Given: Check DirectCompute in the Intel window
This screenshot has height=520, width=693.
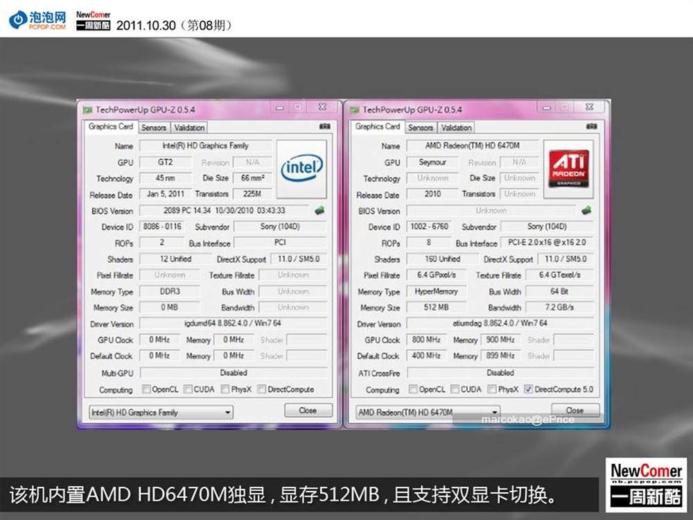Looking at the screenshot, I should pos(262,389).
